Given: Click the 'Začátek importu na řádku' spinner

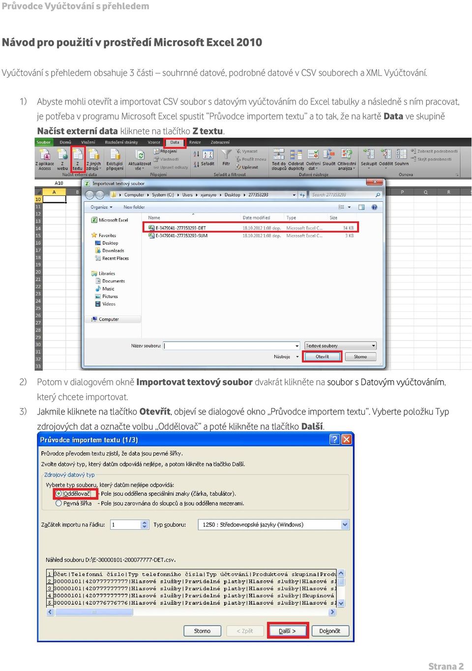Looking at the screenshot, I should [145, 525].
